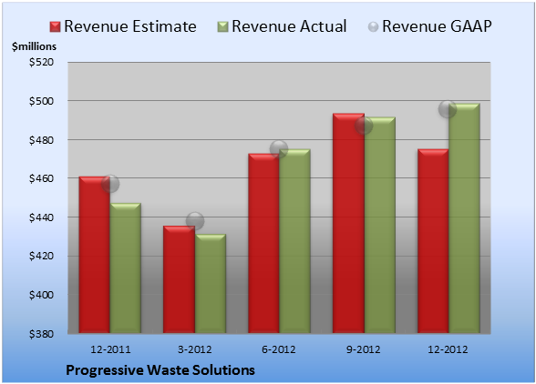Click the '$440' axis value
This screenshot has height=384, width=536.
click(x=42, y=217)
